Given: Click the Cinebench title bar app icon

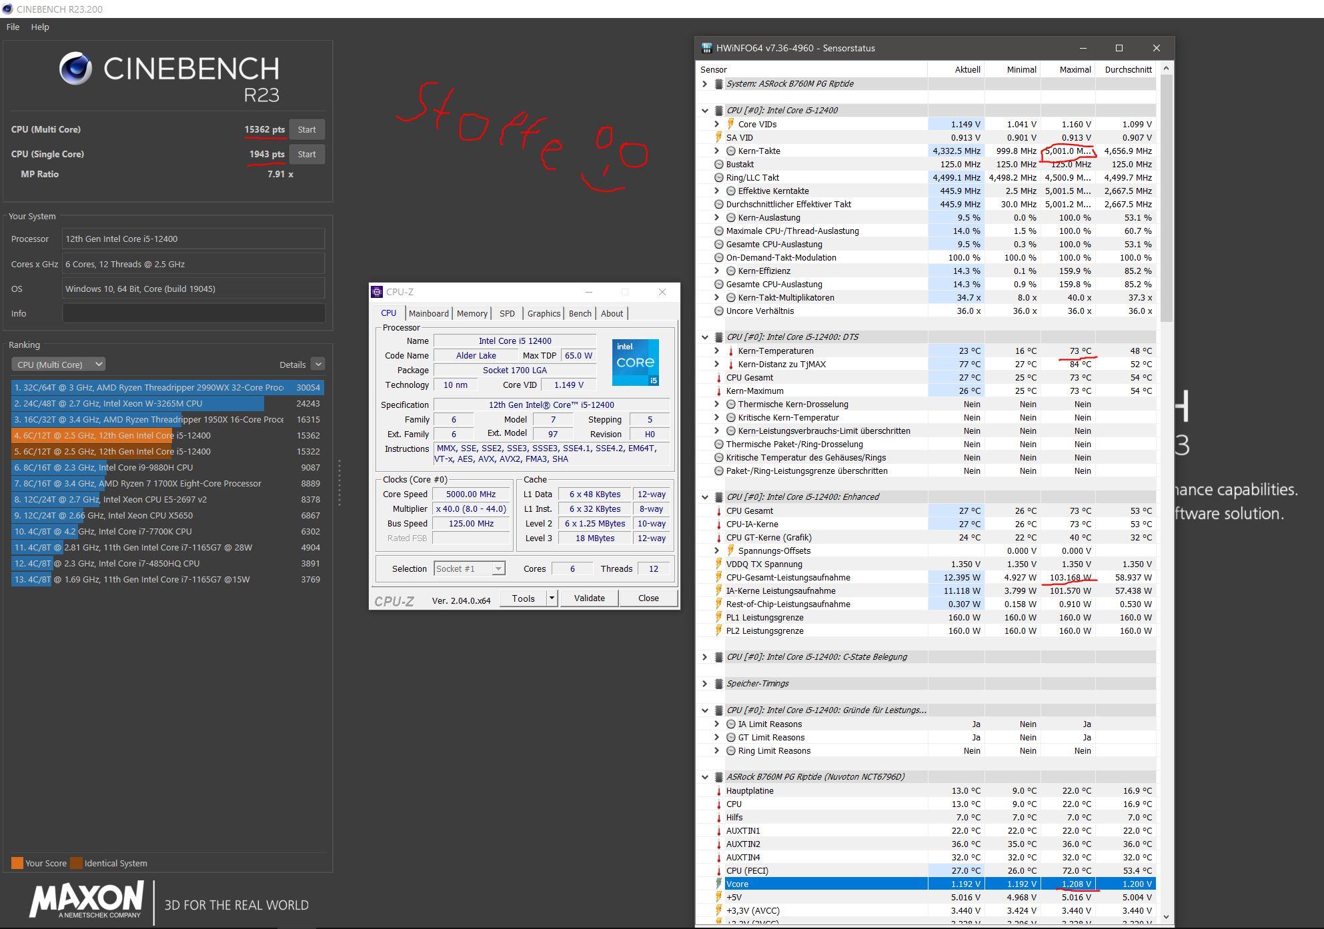Looking at the screenshot, I should (x=7, y=9).
